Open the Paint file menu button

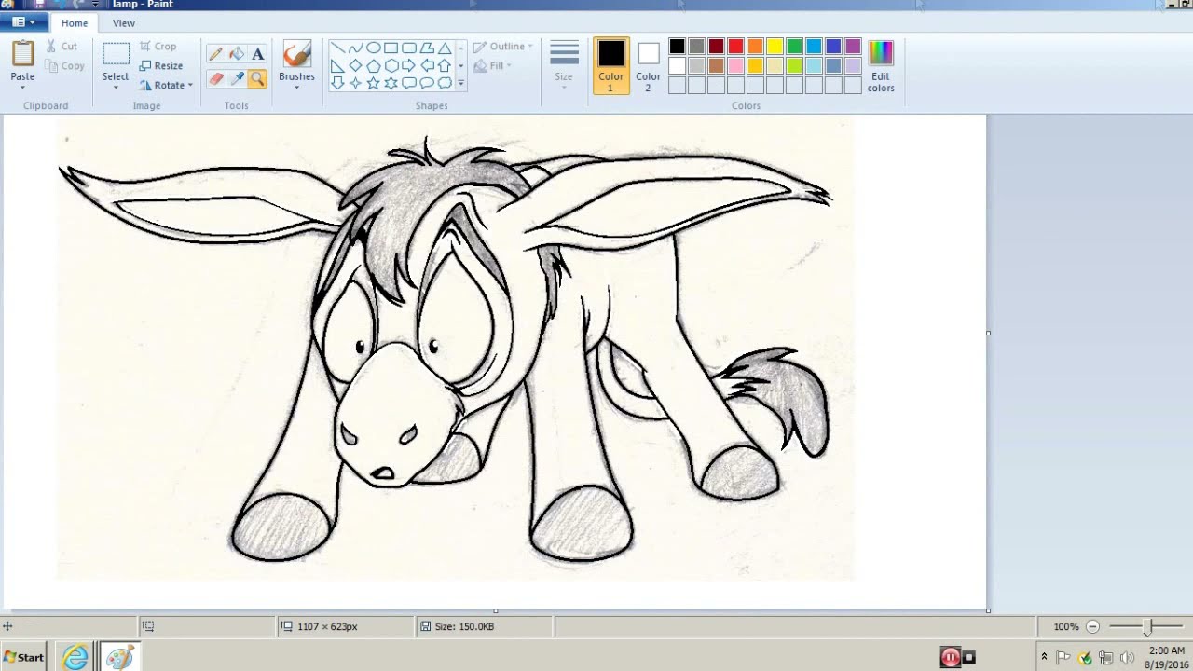pos(23,22)
